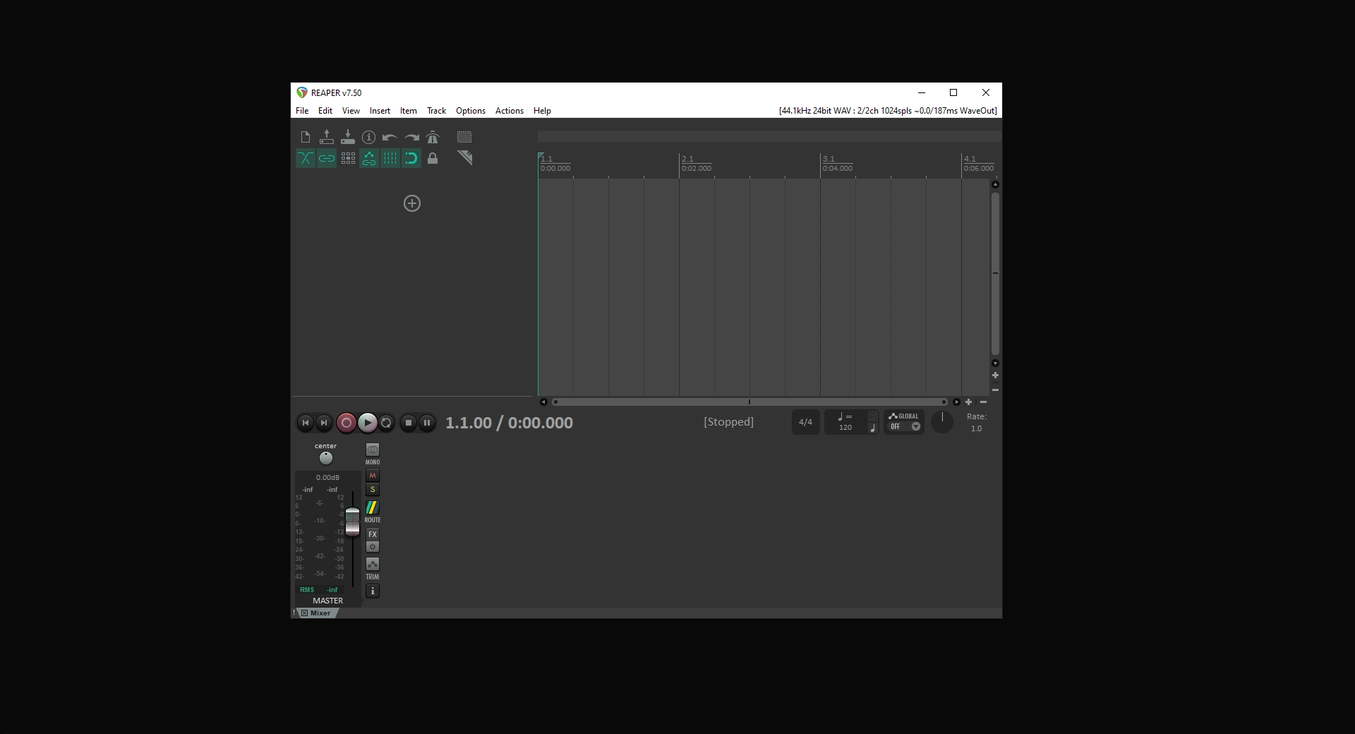The height and width of the screenshot is (734, 1355).
Task: Toggle item grouping with the chain icon
Action: (x=326, y=158)
